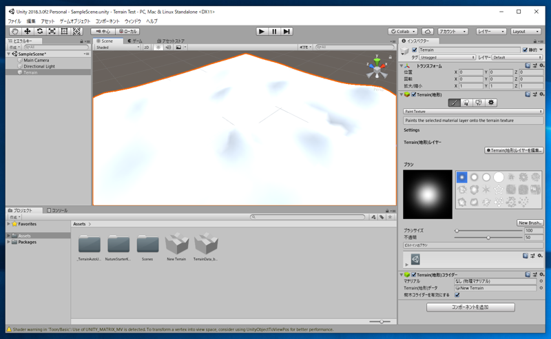Select the first soft round brush
Image resolution: width=551 pixels, height=339 pixels.
point(461,177)
